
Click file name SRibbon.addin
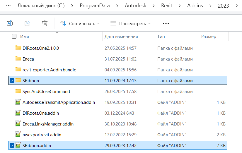coord(37,146)
